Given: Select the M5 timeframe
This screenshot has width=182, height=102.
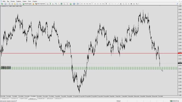Looking at the screenshot, I should click(x=84, y=4).
